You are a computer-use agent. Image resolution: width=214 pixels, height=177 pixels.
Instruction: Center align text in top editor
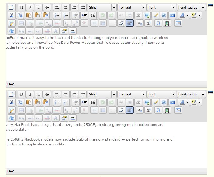point(66,7)
